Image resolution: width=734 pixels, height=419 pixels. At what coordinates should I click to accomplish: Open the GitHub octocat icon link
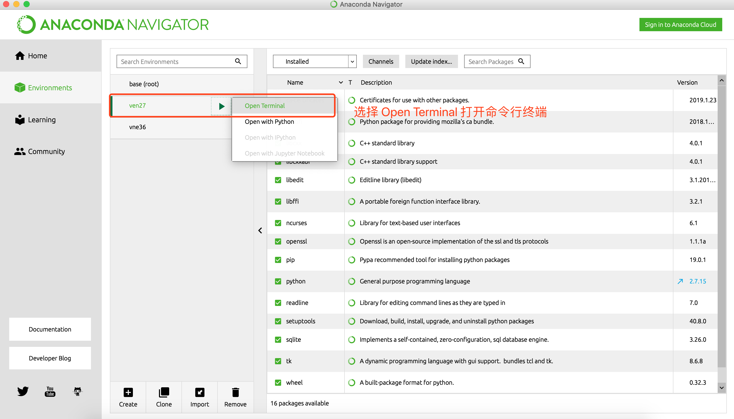tap(77, 391)
